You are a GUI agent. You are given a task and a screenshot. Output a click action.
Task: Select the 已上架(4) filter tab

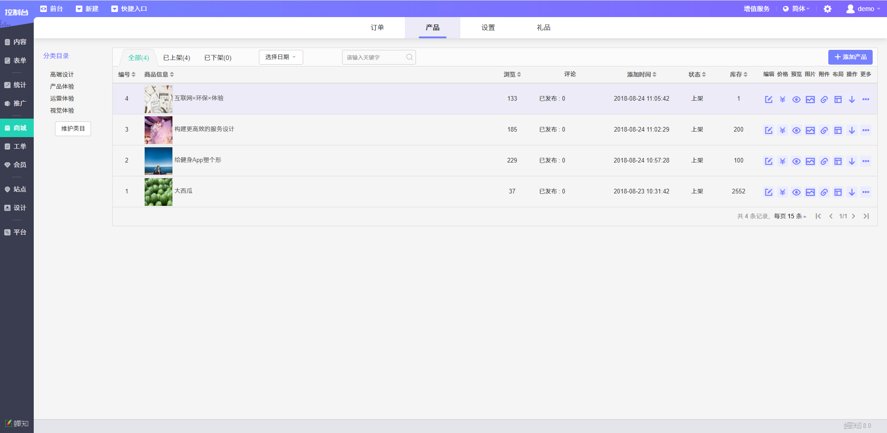(177, 58)
